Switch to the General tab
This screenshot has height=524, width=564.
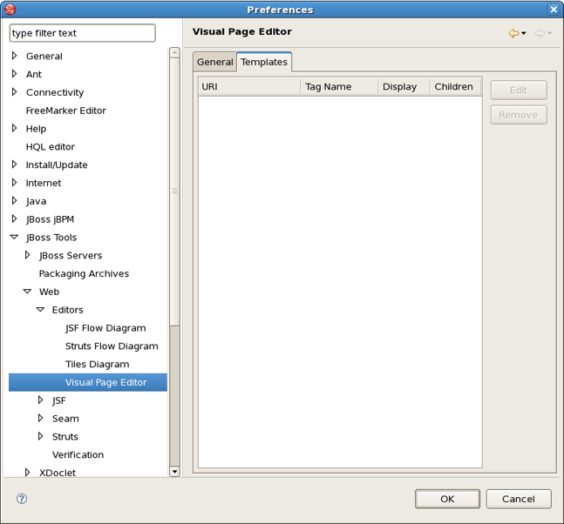214,62
